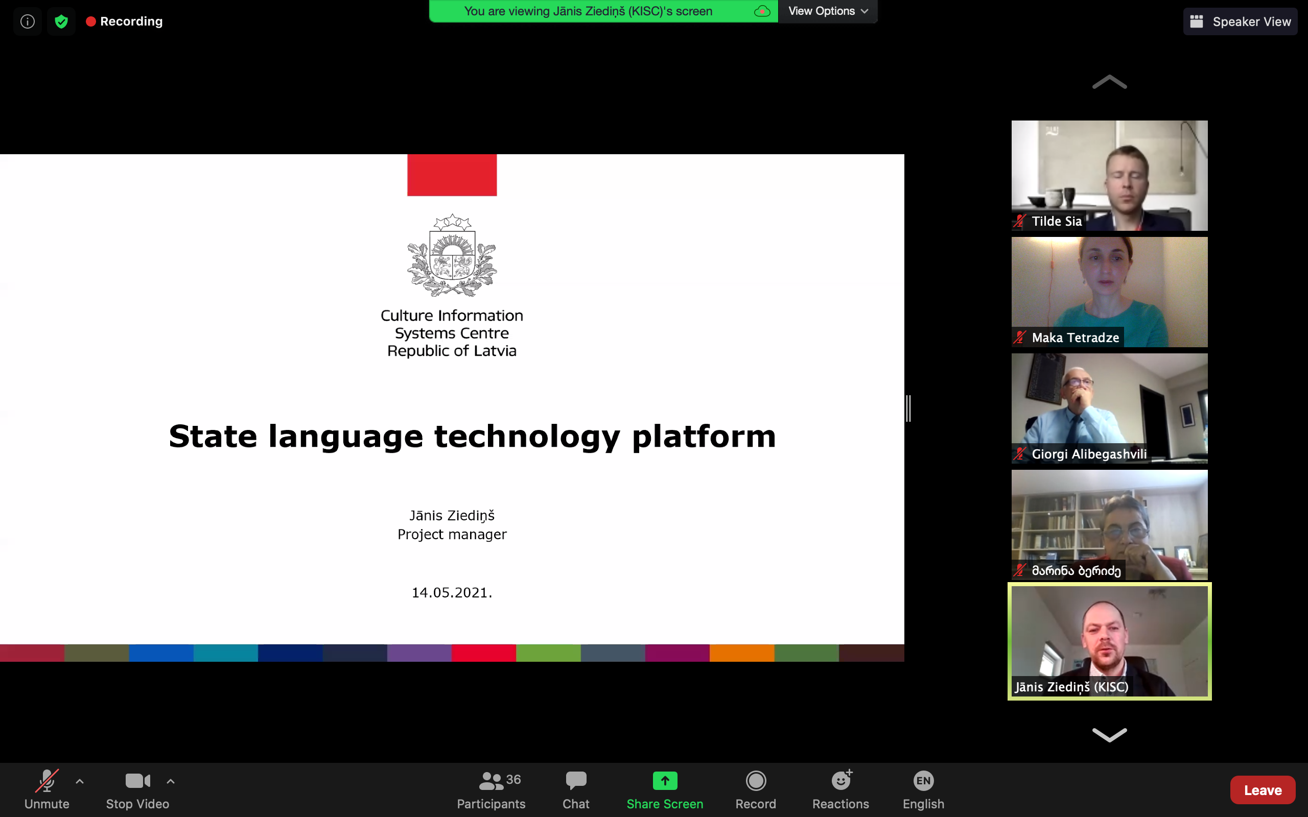
Task: Open the meeting information icon
Action: click(28, 21)
